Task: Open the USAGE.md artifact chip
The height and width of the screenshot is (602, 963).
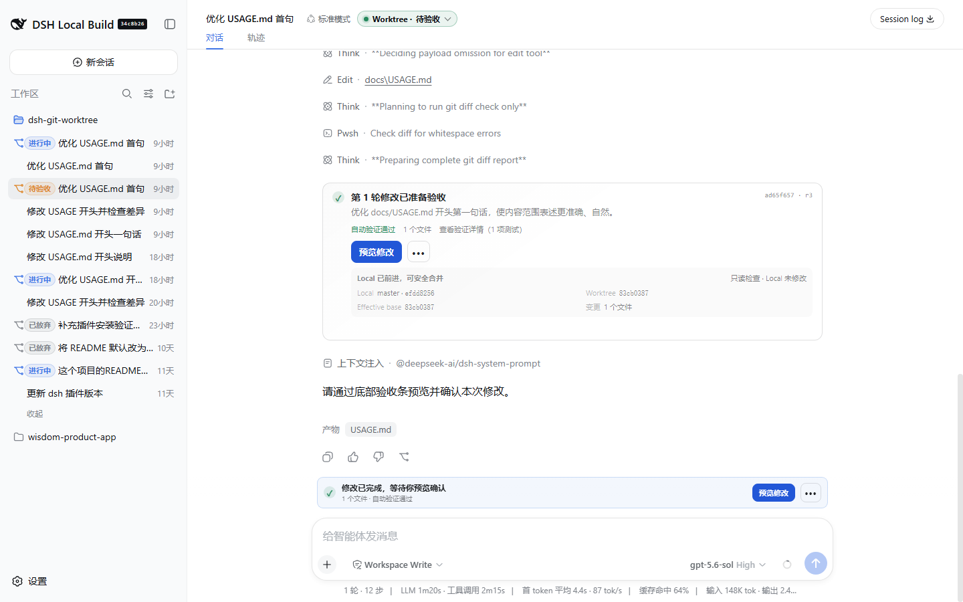Action: pos(371,429)
